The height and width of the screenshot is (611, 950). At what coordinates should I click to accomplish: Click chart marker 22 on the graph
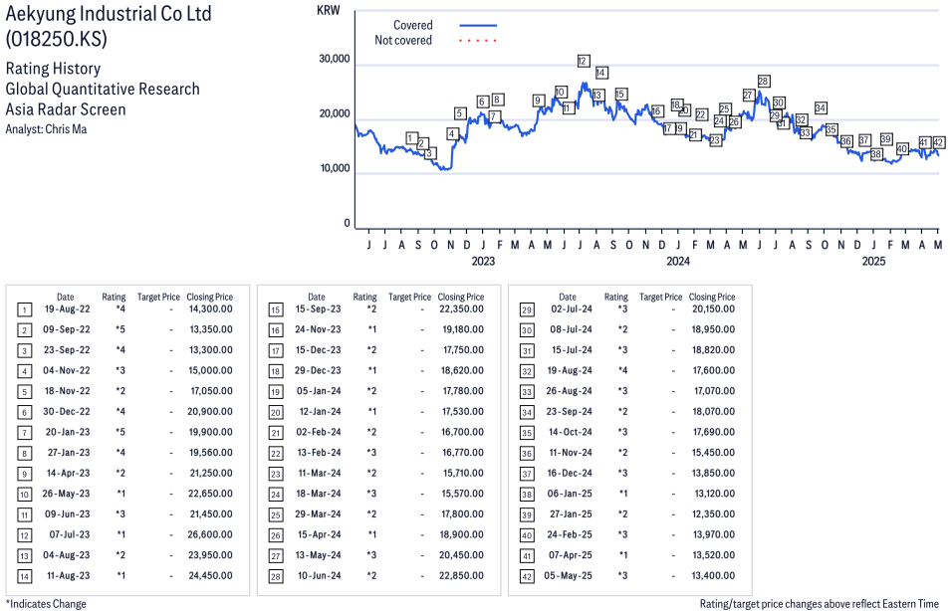pos(701,114)
